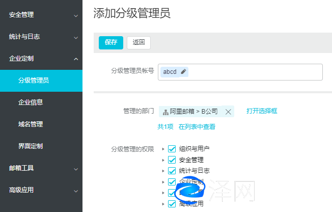Click the 返回 button
Image resolution: width=332 pixels, height=212 pixels.
[x=139, y=42]
